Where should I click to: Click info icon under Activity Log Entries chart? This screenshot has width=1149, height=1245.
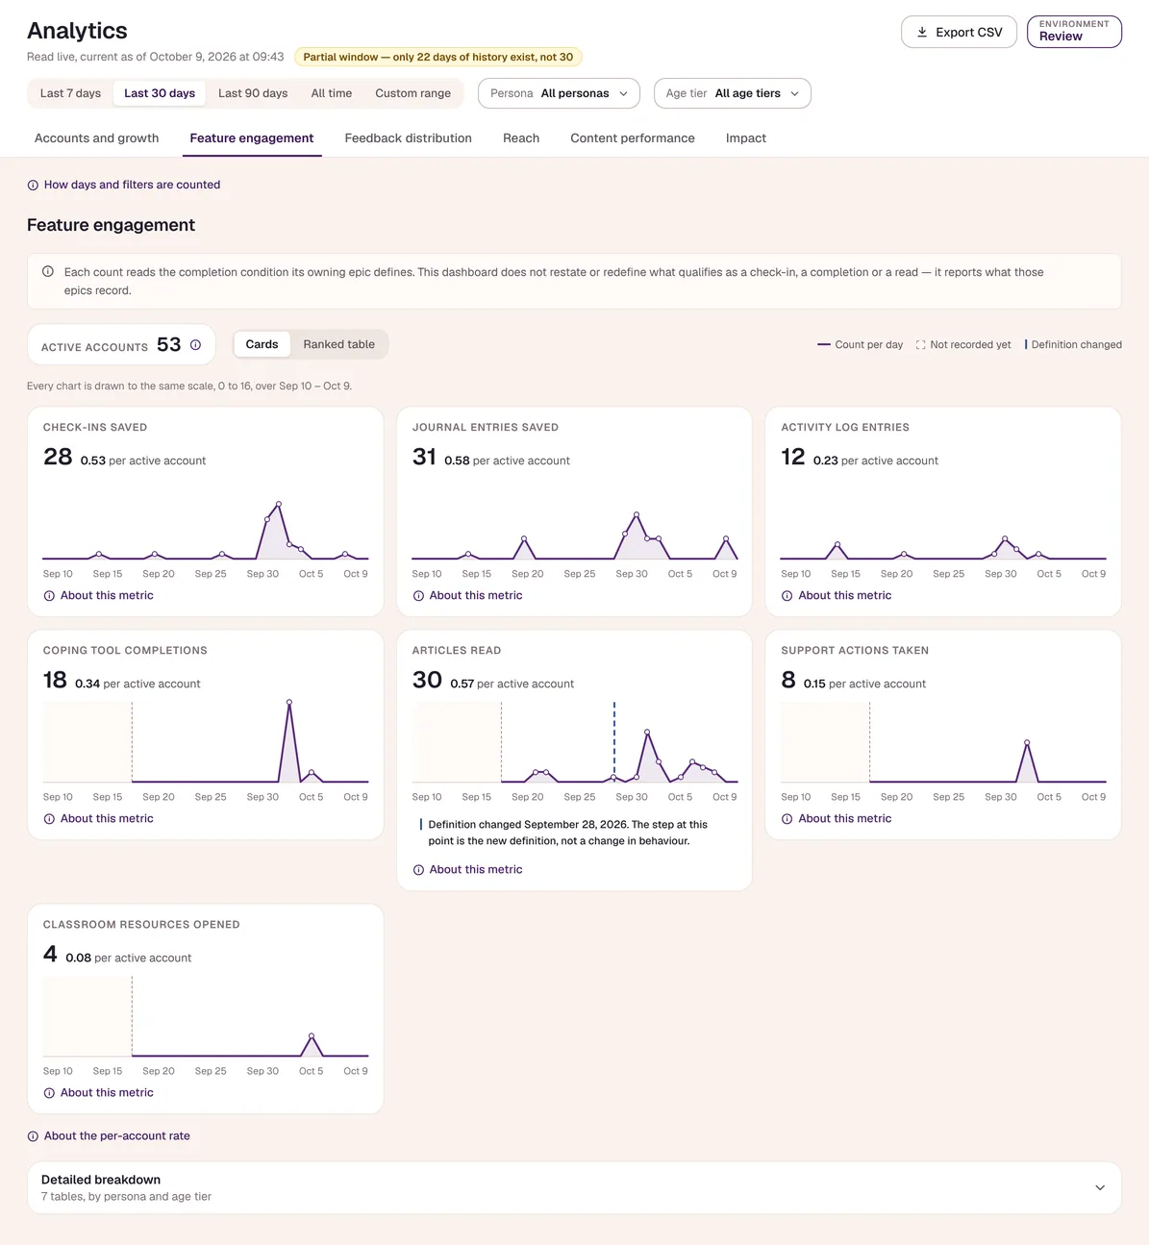coord(787,596)
